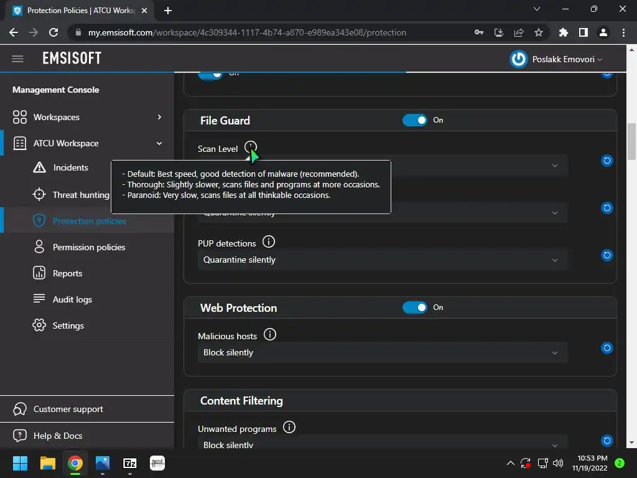The height and width of the screenshot is (478, 637).
Task: Click the browser back button
Action: click(14, 32)
